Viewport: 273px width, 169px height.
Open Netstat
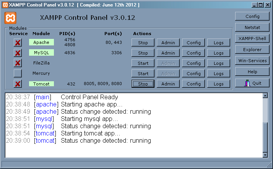tap(252, 27)
